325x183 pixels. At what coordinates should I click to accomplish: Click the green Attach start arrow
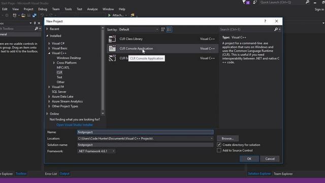[x=110, y=15]
